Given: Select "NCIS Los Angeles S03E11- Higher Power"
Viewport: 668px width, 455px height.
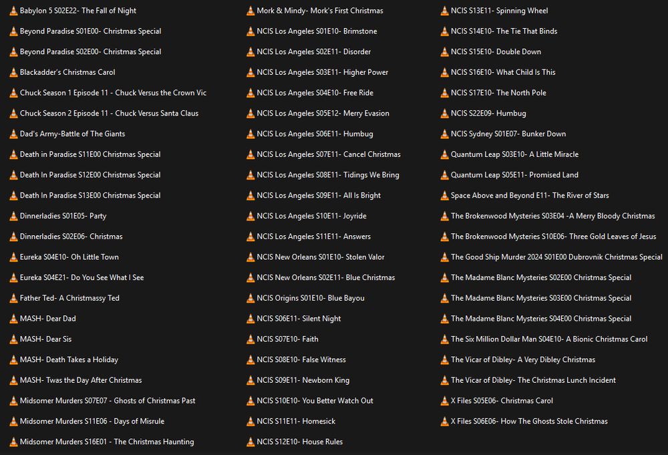Looking at the screenshot, I should [x=323, y=72].
